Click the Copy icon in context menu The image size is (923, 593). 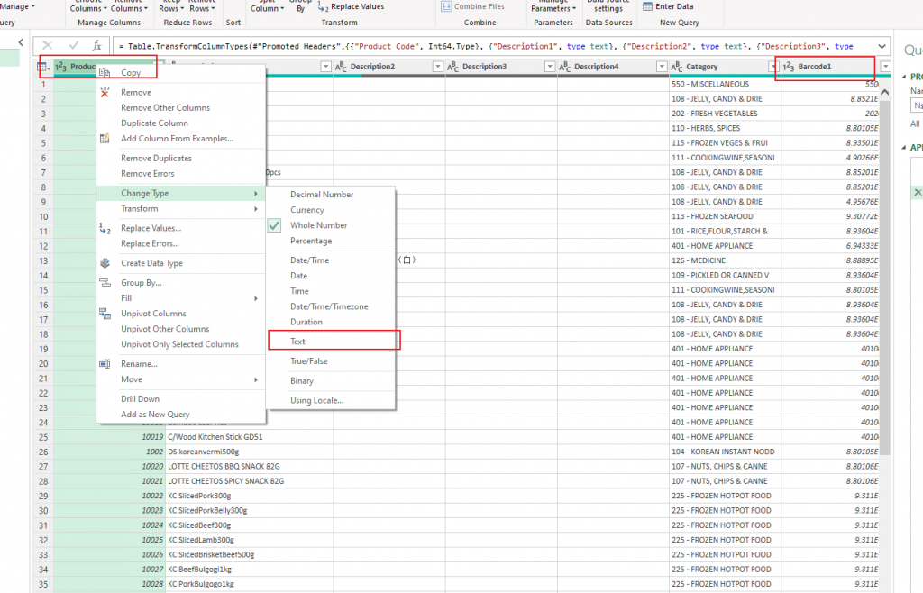pyautogui.click(x=105, y=73)
